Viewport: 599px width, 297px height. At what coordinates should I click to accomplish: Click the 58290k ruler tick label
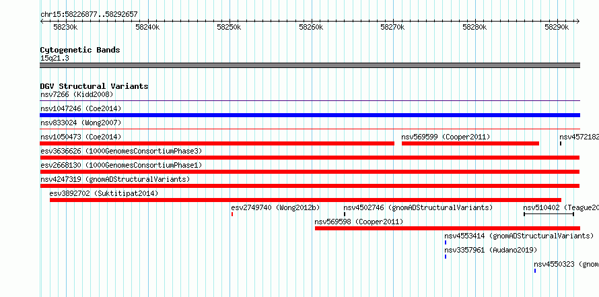[557, 27]
